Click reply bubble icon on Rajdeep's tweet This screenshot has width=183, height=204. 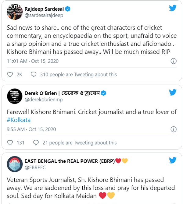click(34, 75)
